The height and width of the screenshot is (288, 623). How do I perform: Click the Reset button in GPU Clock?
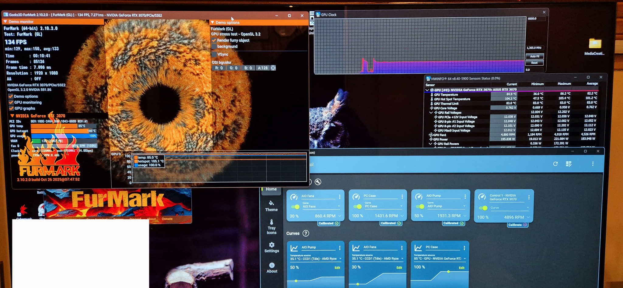point(534,63)
